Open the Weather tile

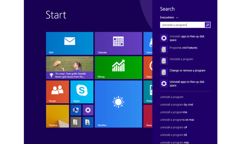[x=118, y=104]
